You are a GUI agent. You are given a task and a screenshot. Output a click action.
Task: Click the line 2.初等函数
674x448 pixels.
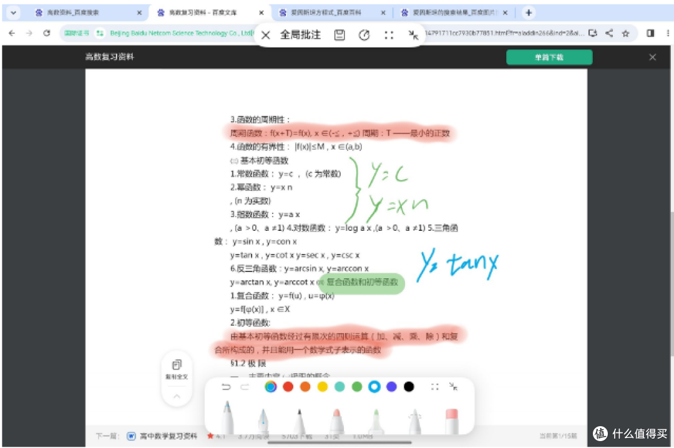click(251, 323)
